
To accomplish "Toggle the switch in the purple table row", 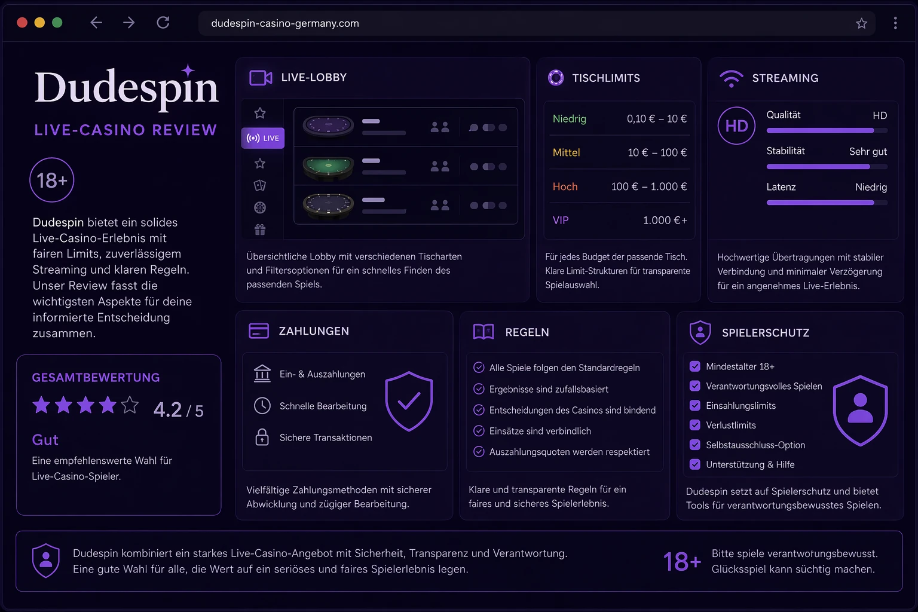I will 488,127.
